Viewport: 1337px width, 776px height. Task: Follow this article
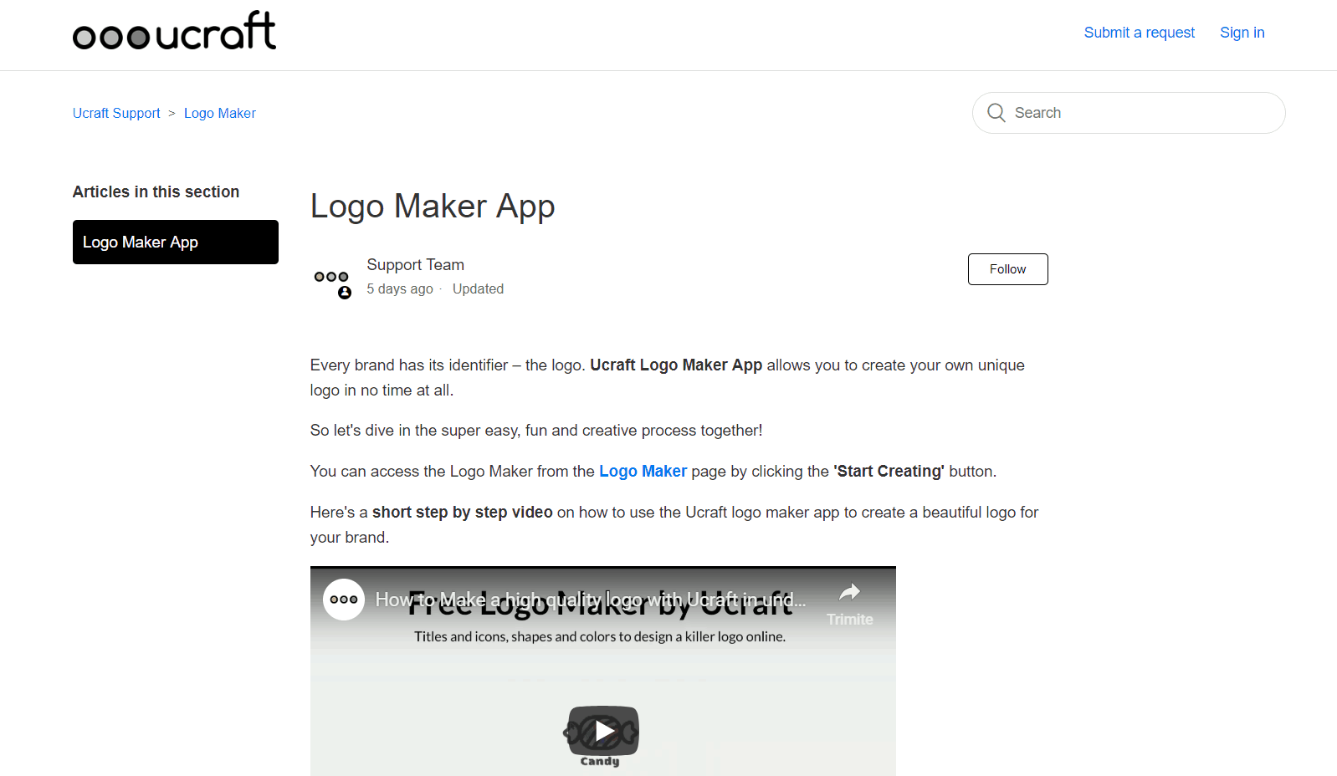(1007, 269)
